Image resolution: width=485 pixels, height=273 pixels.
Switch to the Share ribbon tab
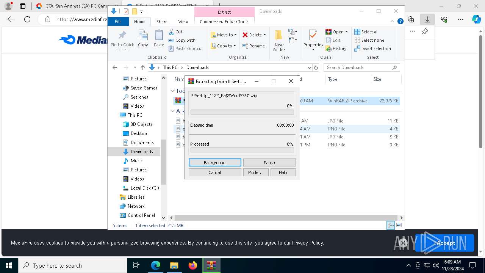[x=162, y=22]
